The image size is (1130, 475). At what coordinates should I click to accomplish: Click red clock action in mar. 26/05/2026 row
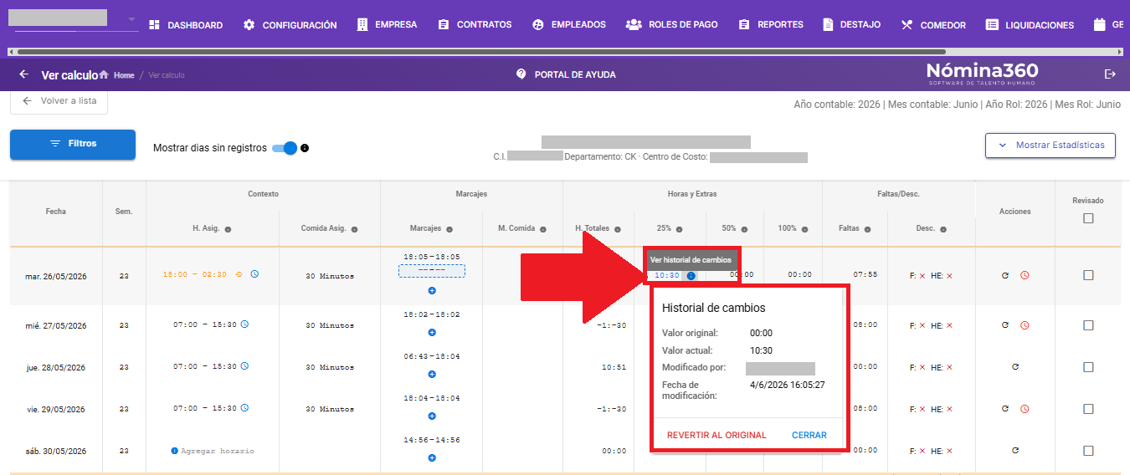[1025, 275]
